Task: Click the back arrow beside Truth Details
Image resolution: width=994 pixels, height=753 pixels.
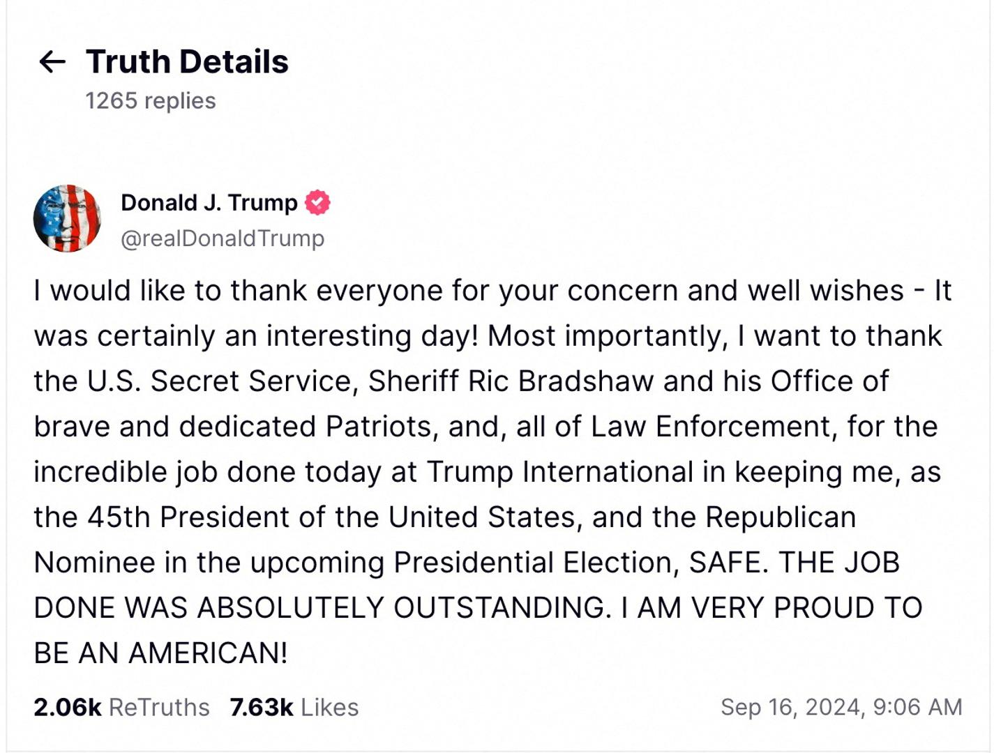Action: pyautogui.click(x=51, y=63)
